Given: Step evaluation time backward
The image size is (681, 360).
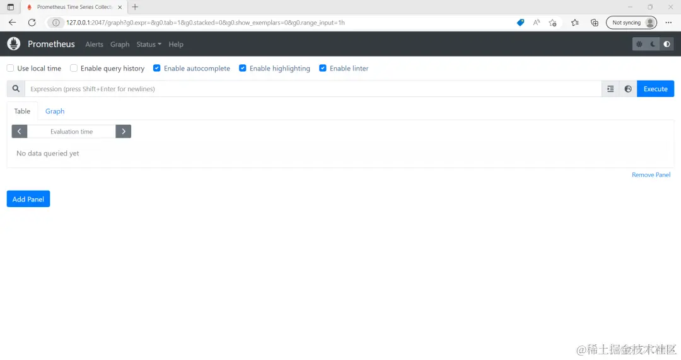Looking at the screenshot, I should coord(19,132).
